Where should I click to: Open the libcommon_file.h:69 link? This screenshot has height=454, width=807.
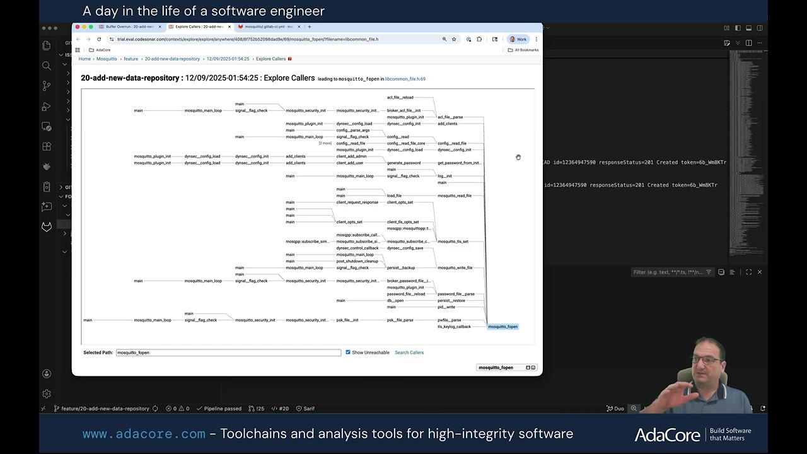[405, 79]
